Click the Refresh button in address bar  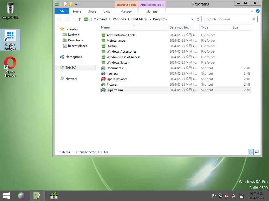tap(198, 19)
